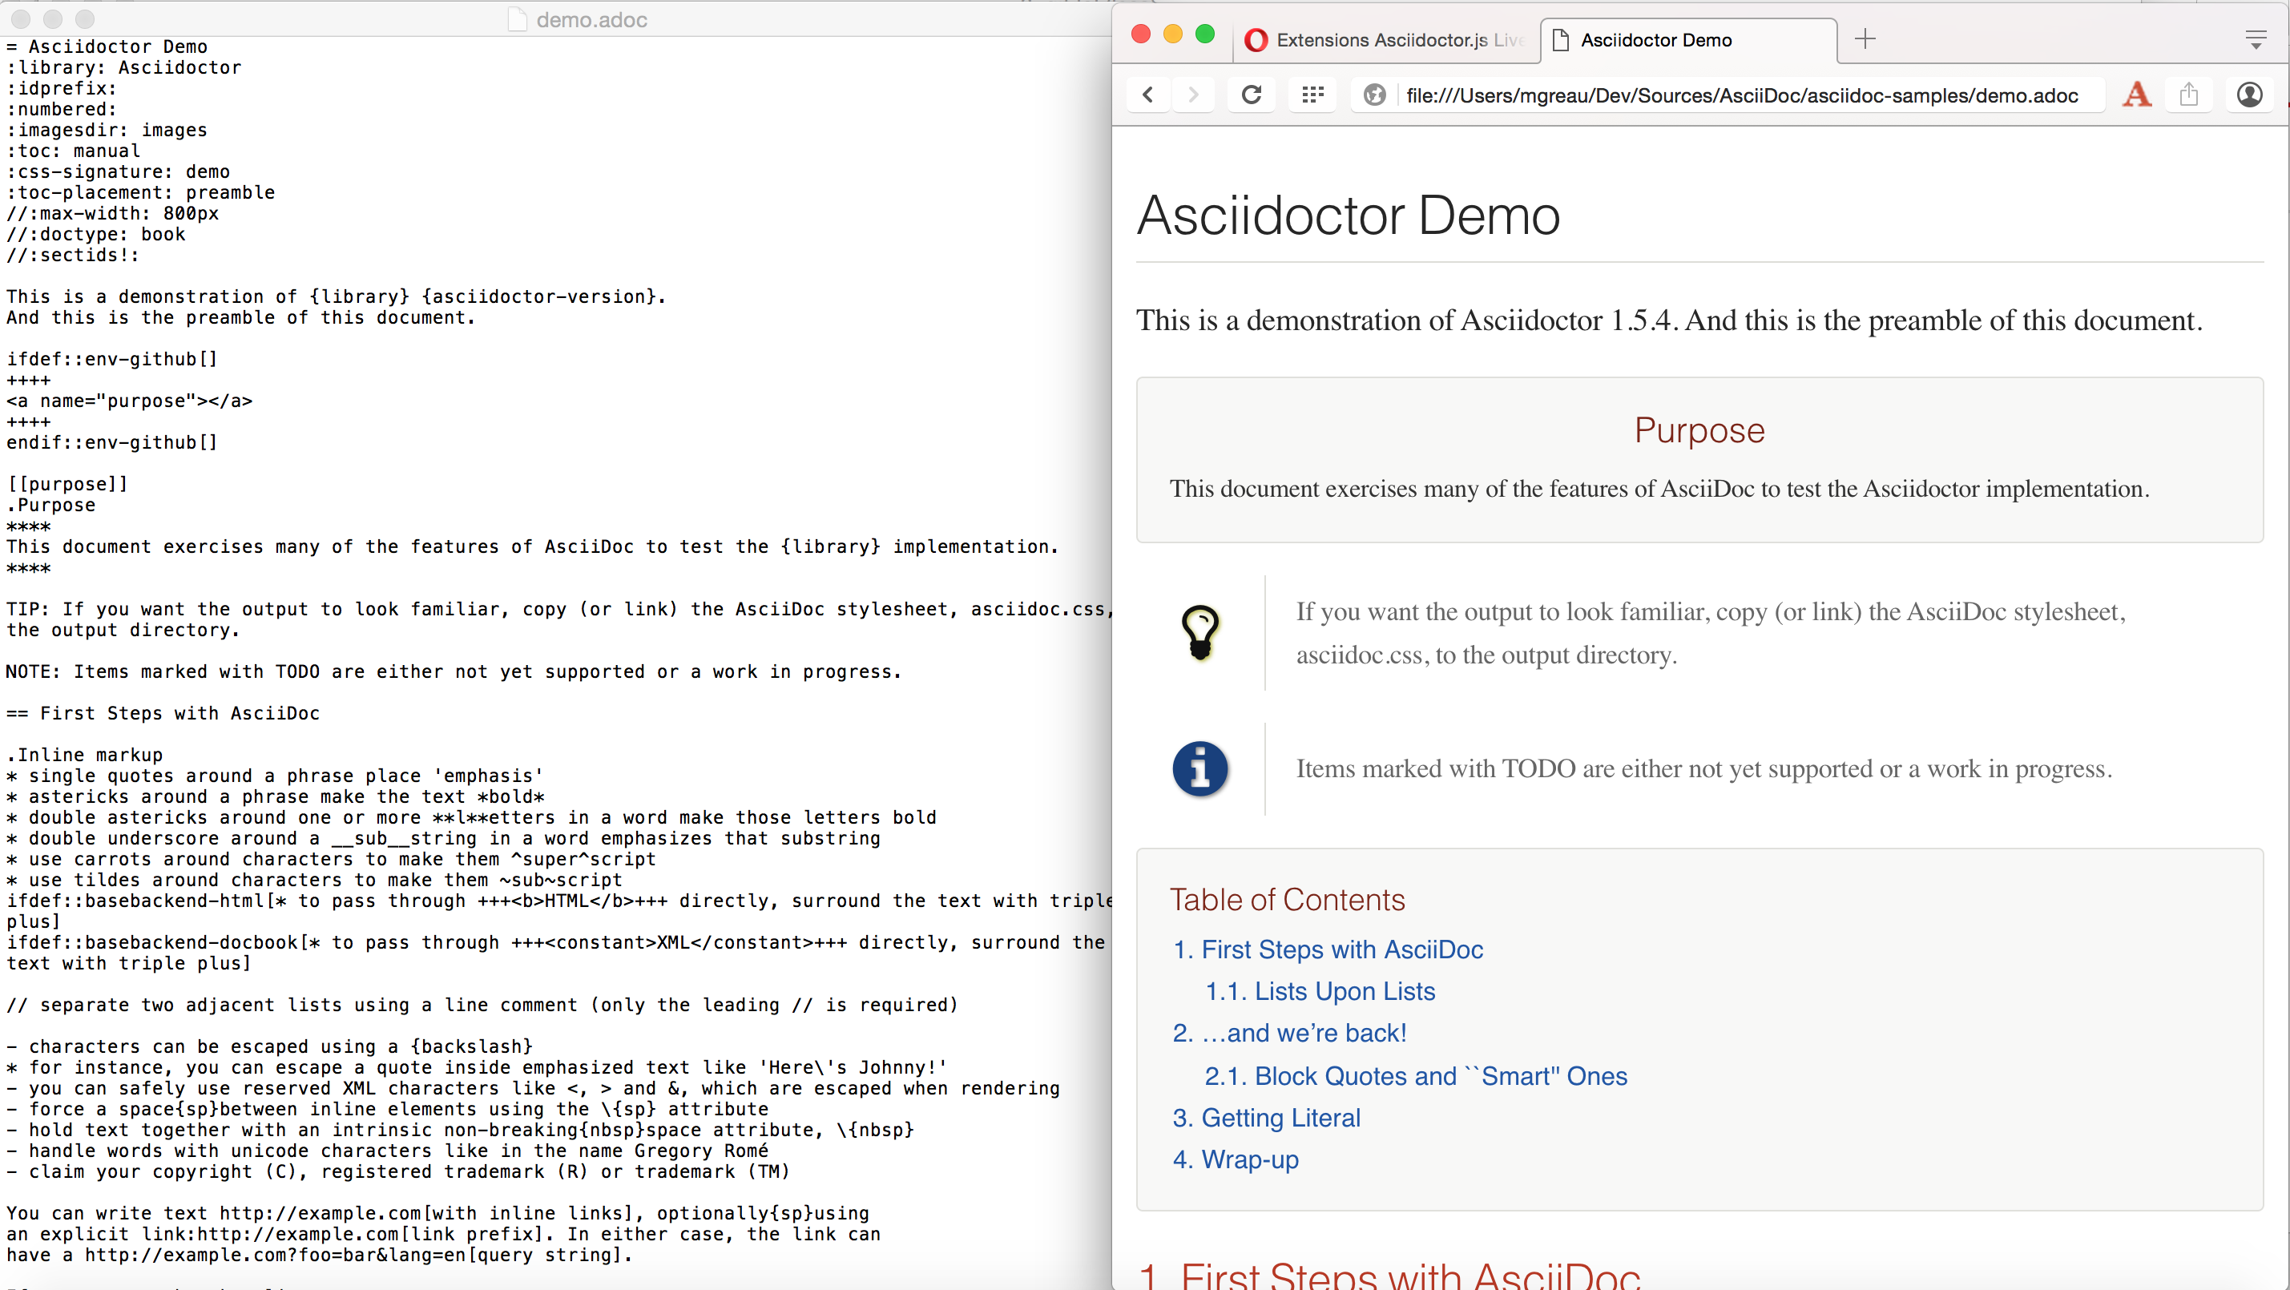Click the reload/refresh page icon
Image resolution: width=2290 pixels, height=1290 pixels.
click(1252, 96)
